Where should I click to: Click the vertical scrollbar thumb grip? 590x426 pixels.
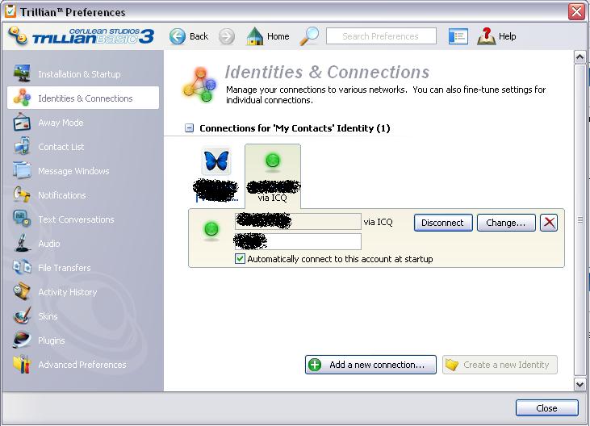point(580,219)
